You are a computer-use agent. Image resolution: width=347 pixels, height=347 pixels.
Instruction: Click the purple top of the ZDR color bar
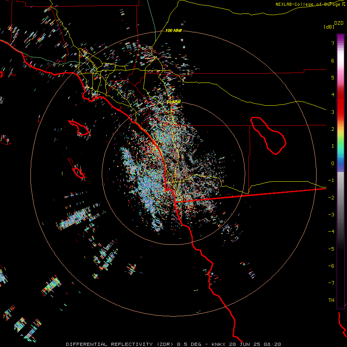pos(340,38)
